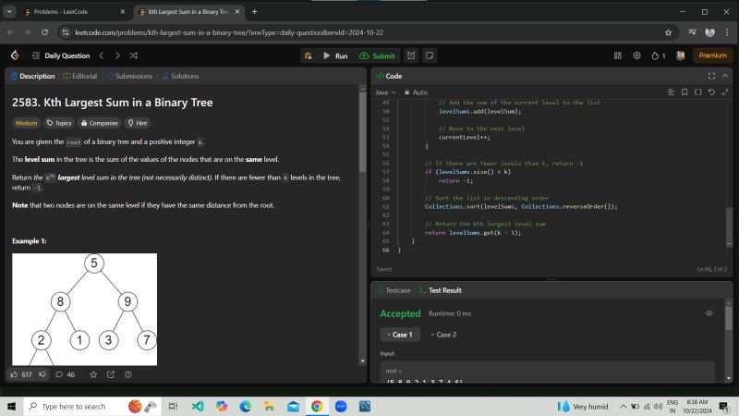Open File Explorer from taskbar

[x=269, y=406]
